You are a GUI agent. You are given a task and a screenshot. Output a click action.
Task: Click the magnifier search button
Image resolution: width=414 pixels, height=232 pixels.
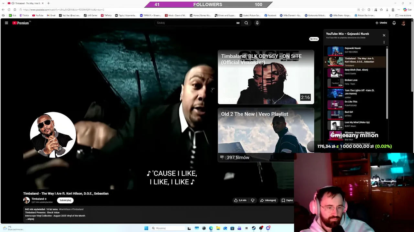246,23
